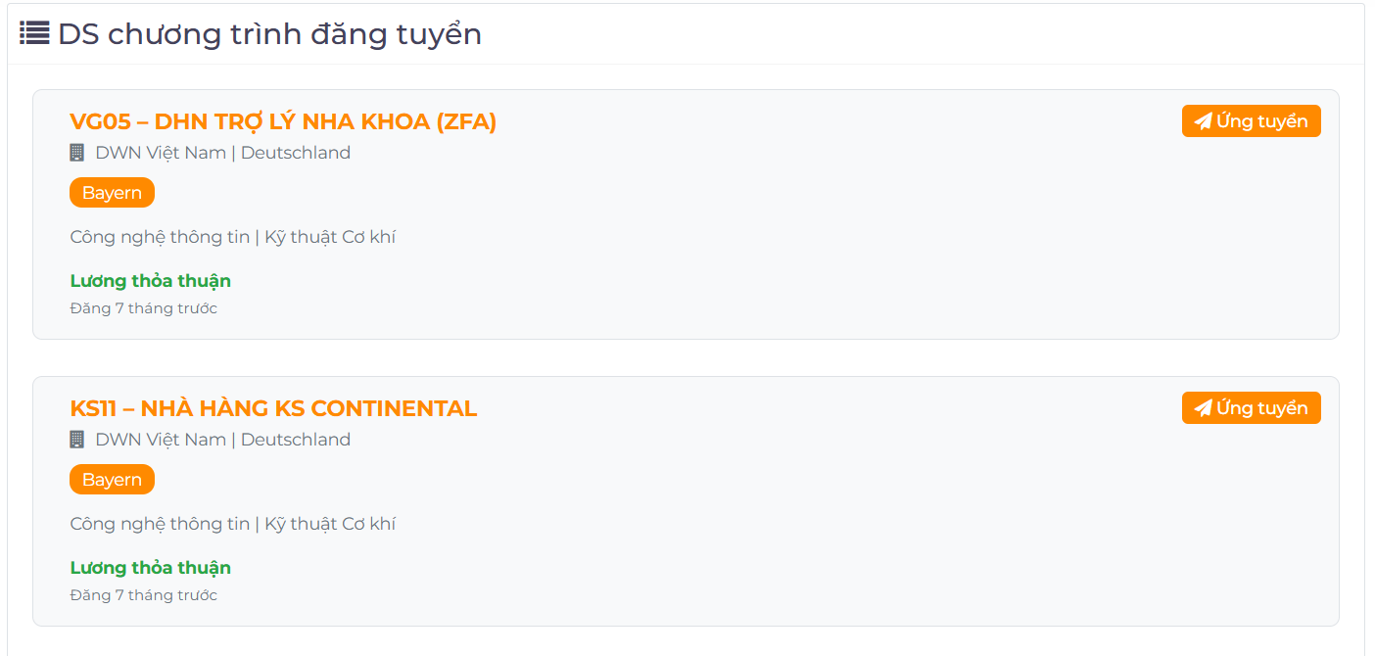The height and width of the screenshot is (656, 1375).
Task: Select company text DWN Việt Nam under VG05
Action: tap(161, 153)
